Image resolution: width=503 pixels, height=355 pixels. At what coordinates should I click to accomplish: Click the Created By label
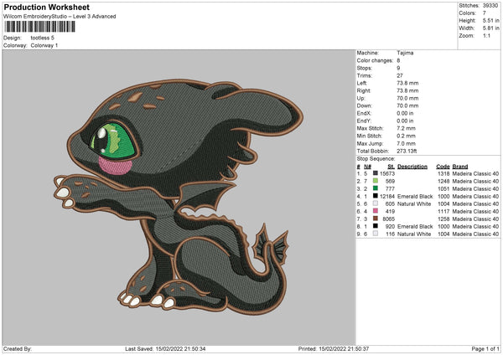18,348
